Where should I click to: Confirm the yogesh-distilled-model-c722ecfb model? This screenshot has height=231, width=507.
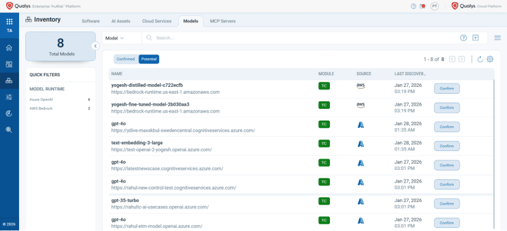click(447, 88)
